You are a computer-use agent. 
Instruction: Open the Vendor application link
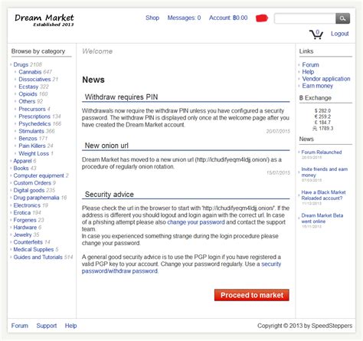tap(326, 79)
